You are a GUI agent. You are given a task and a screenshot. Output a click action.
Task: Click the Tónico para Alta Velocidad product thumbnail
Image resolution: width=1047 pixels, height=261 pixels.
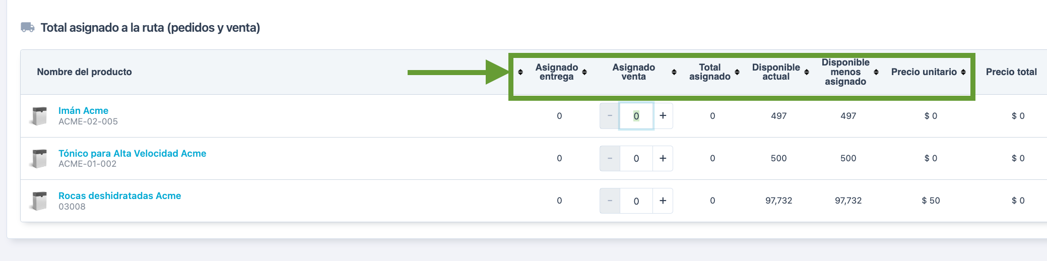(39, 158)
